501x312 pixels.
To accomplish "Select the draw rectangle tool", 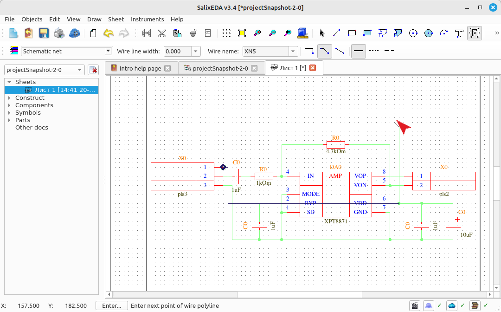I will (352, 33).
